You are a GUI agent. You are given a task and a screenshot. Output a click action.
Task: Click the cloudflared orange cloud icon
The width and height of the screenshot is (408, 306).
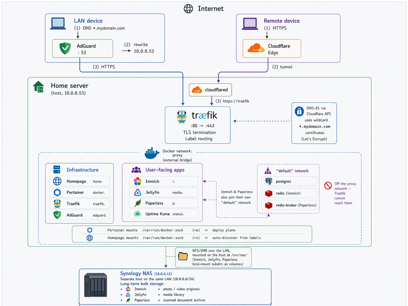coord(197,90)
